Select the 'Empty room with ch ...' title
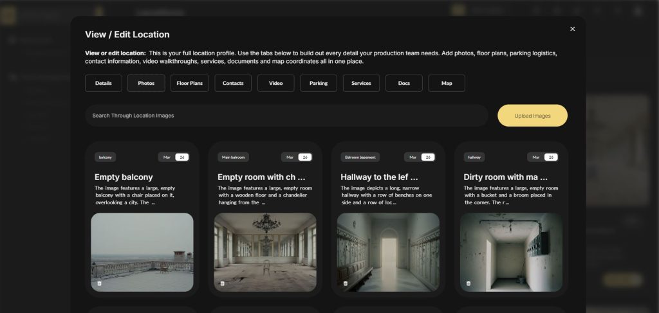 coord(261,177)
